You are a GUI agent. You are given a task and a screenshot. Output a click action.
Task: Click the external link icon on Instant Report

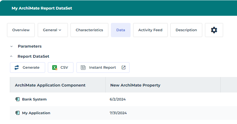point(123,68)
